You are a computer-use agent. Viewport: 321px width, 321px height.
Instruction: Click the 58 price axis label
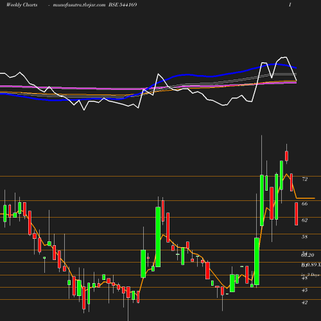pyautogui.click(x=305, y=237)
